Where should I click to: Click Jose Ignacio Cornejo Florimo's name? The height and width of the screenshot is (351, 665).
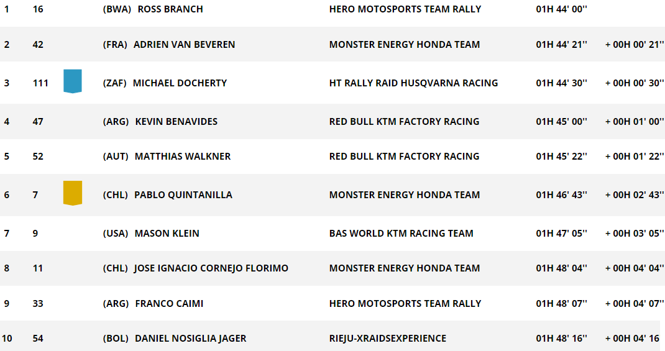click(x=211, y=268)
